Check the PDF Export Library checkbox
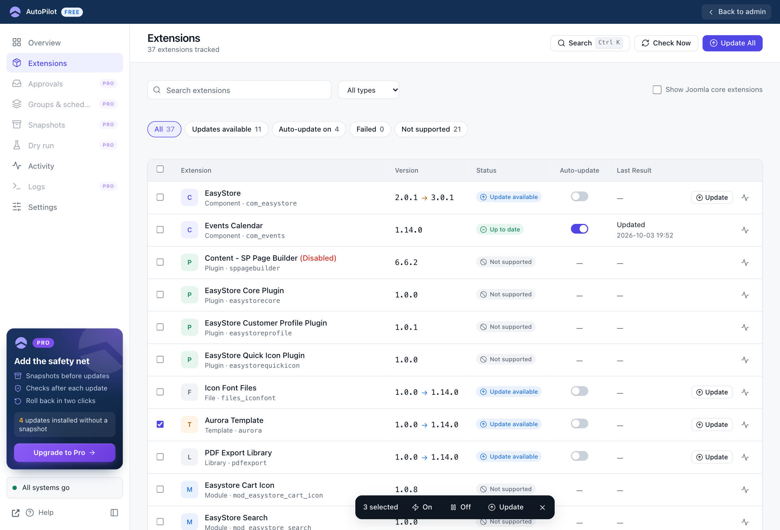The height and width of the screenshot is (530, 780). coord(160,457)
